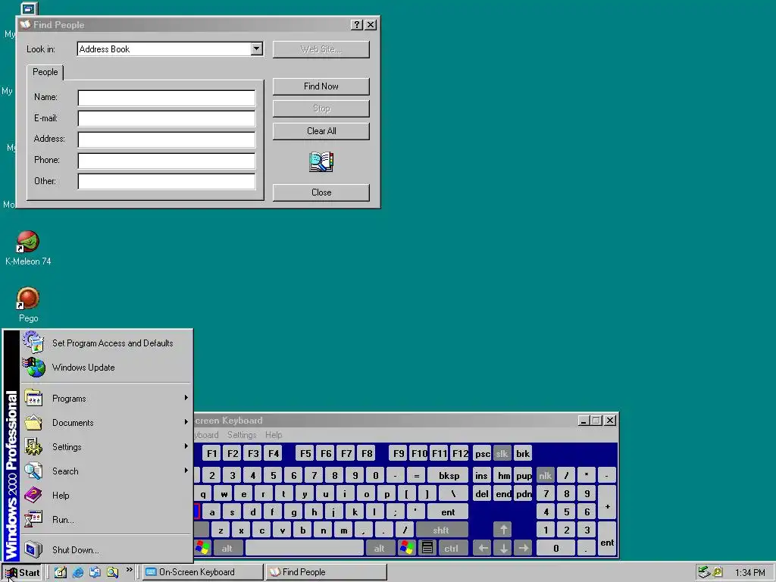The width and height of the screenshot is (776, 582).
Task: Click down arrow key on On-Screen Keyboard
Action: coord(503,549)
